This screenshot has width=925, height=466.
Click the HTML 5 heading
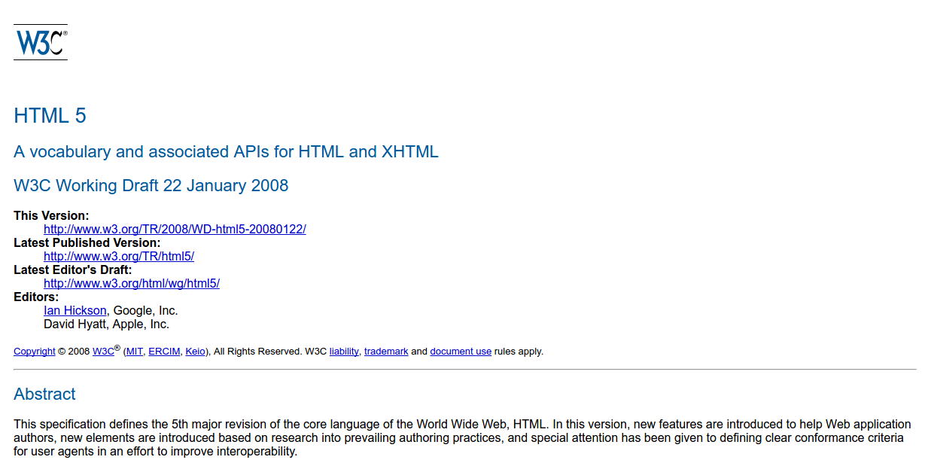[x=50, y=115]
